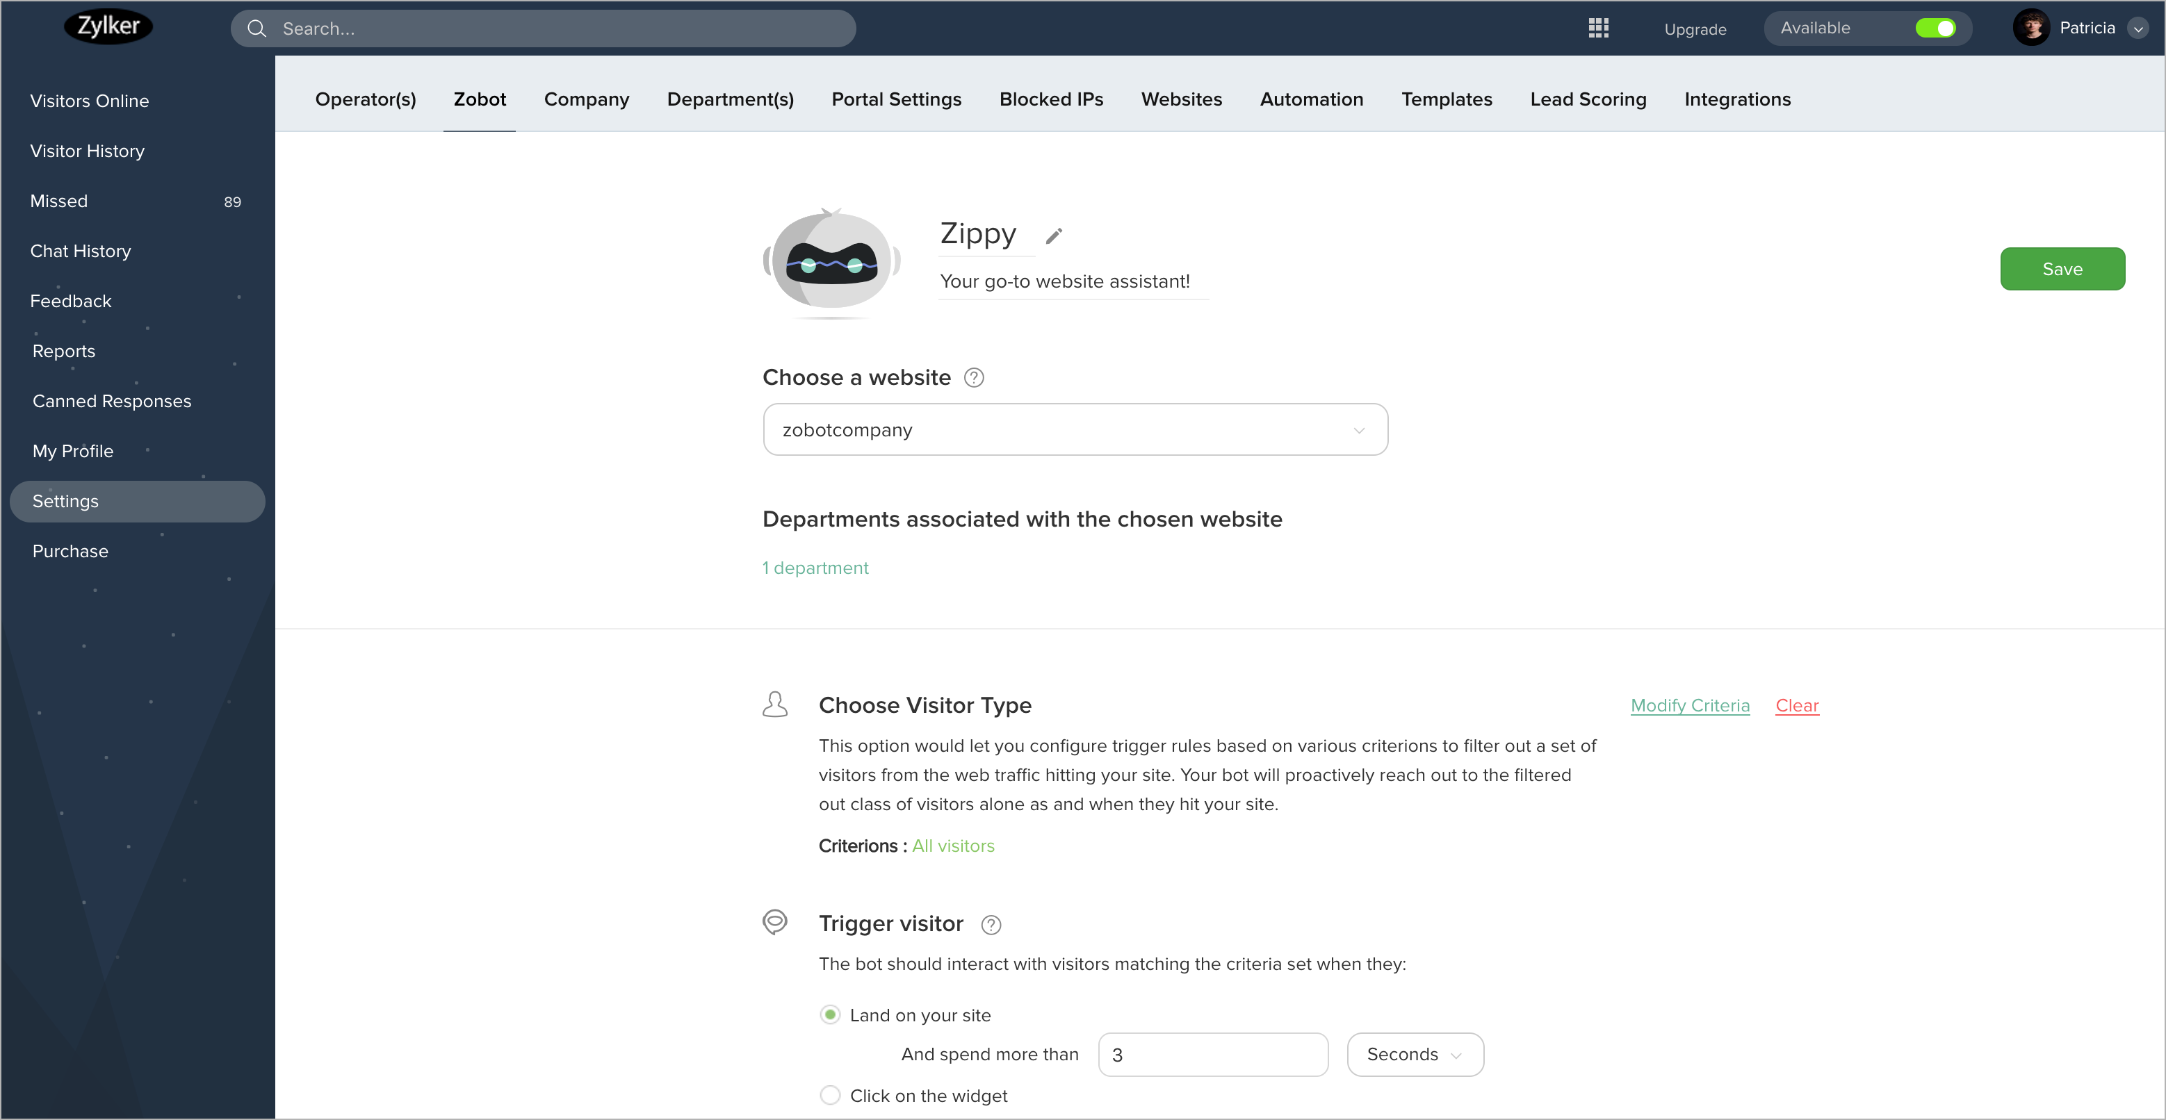Expand the Patricia user menu chevron

click(2137, 28)
